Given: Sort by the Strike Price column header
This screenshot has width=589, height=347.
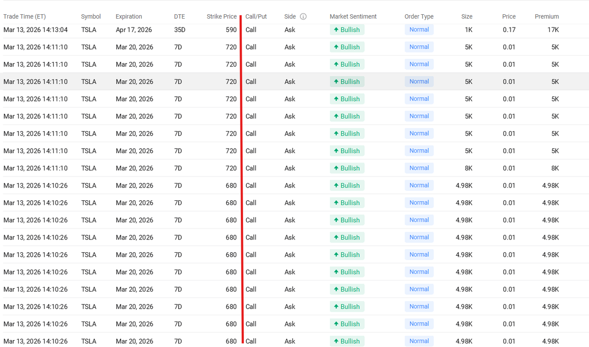Looking at the screenshot, I should coord(221,16).
